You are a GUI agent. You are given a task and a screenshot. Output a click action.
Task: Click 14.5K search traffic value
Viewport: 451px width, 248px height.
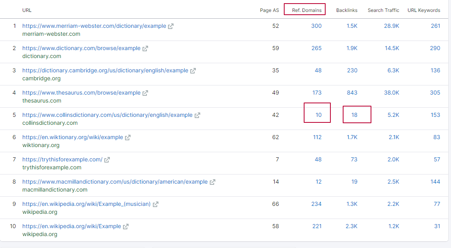coord(392,48)
